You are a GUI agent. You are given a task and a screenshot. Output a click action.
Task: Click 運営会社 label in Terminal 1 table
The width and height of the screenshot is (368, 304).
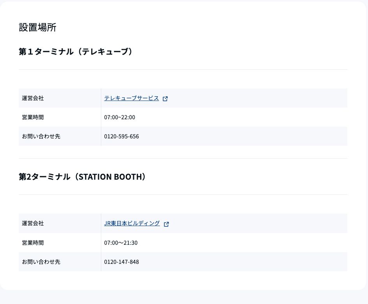[x=33, y=98]
